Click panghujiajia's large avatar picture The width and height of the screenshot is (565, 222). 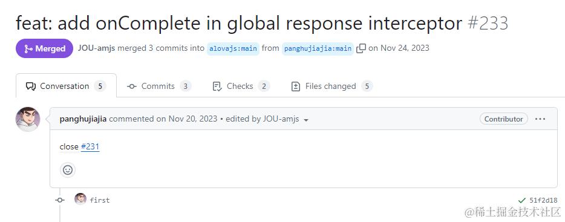tap(28, 119)
